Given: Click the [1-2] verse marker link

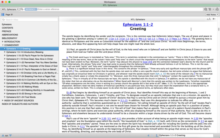Looking at the screenshot, I should [69, 93].
